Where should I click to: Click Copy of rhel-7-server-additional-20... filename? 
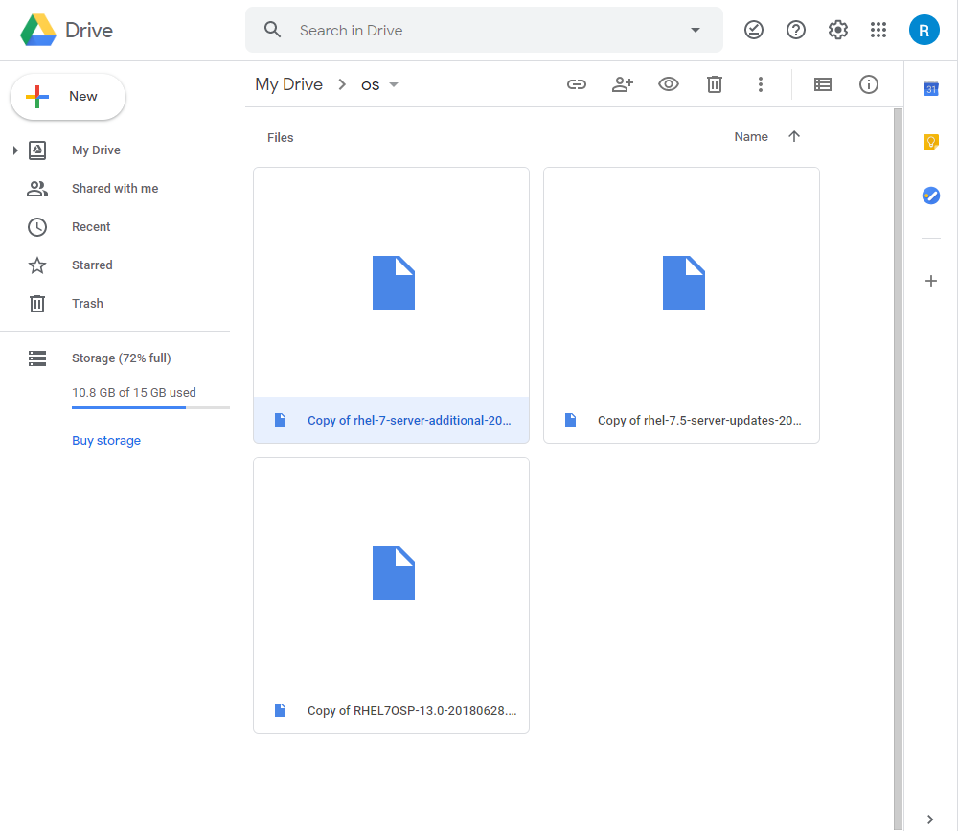(x=409, y=421)
